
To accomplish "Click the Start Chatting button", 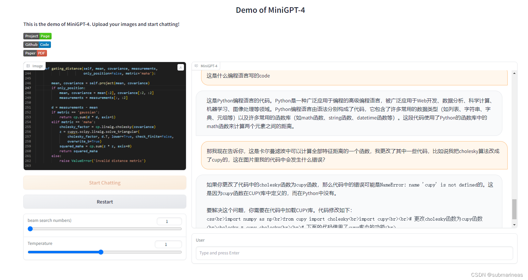I will [105, 183].
